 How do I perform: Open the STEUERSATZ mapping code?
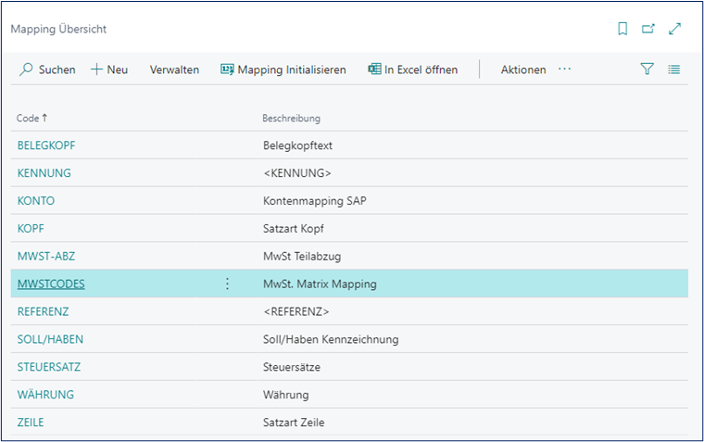49,367
